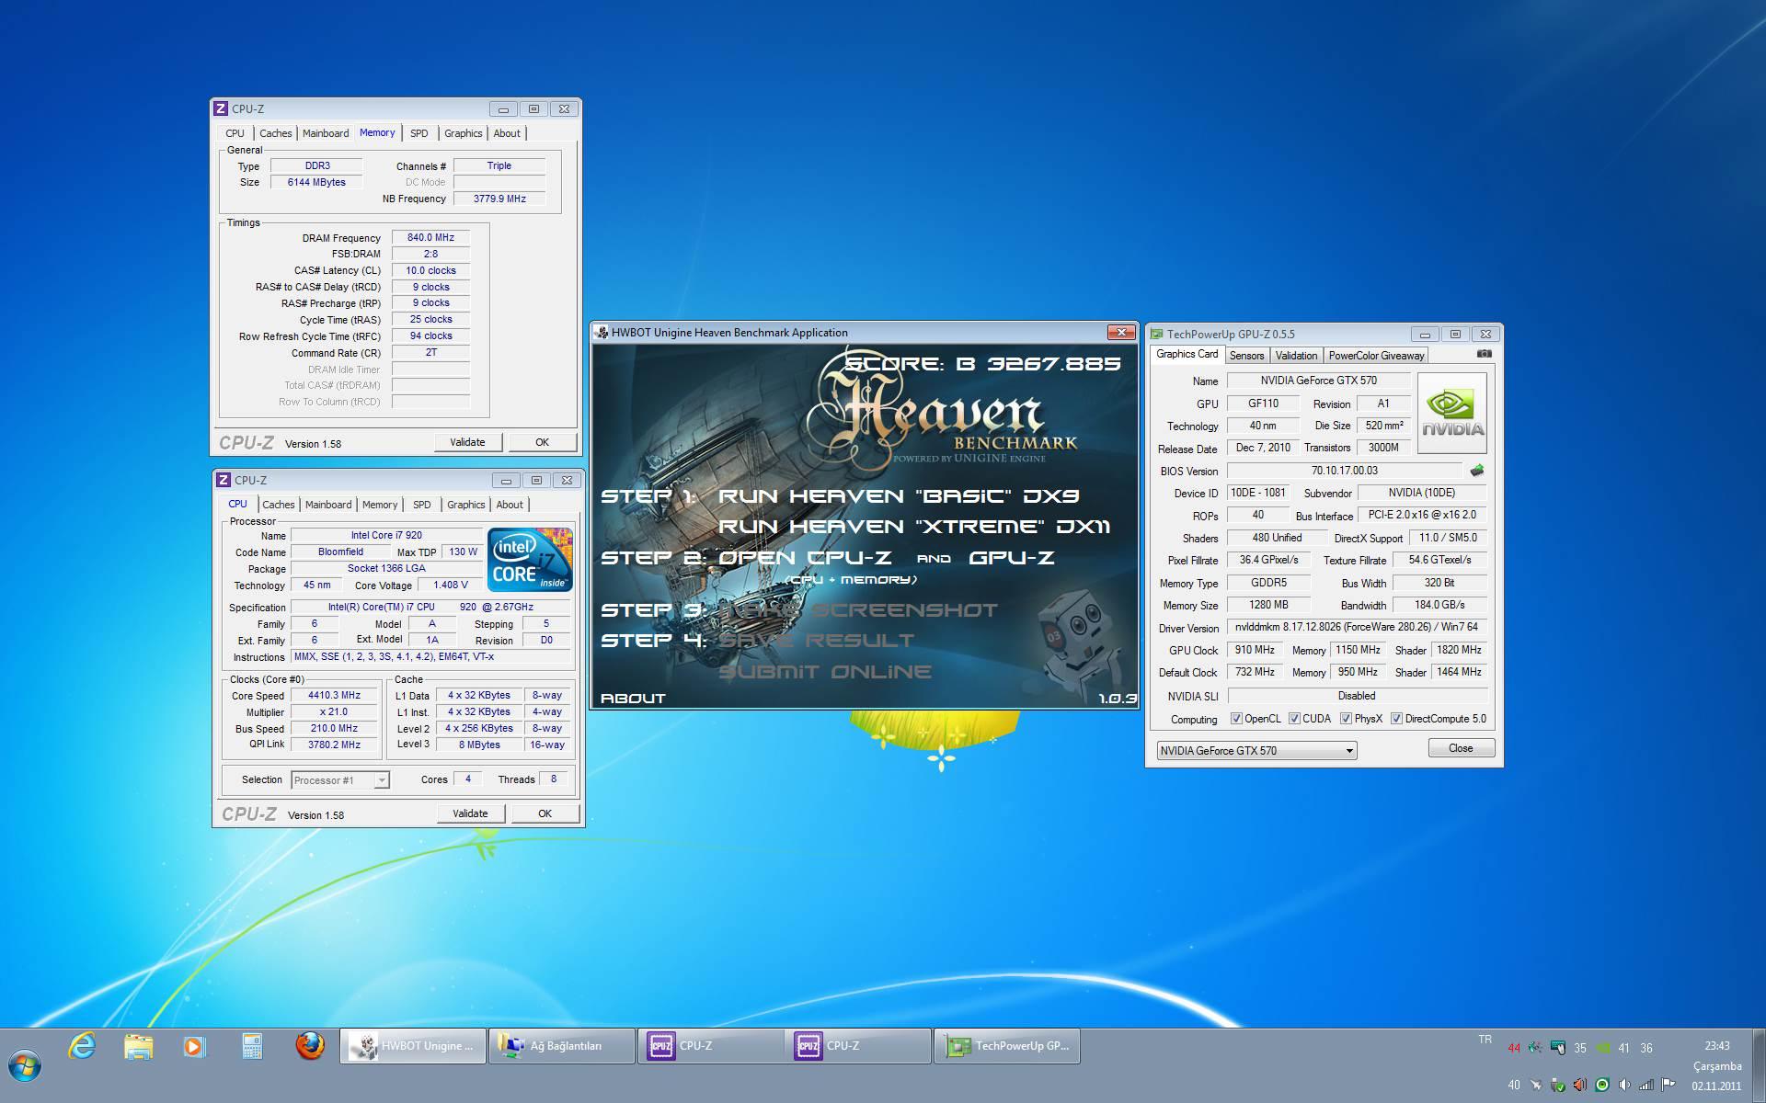Click Validate in the CPU tab window
Screen dimensions: 1766x1103
click(470, 813)
